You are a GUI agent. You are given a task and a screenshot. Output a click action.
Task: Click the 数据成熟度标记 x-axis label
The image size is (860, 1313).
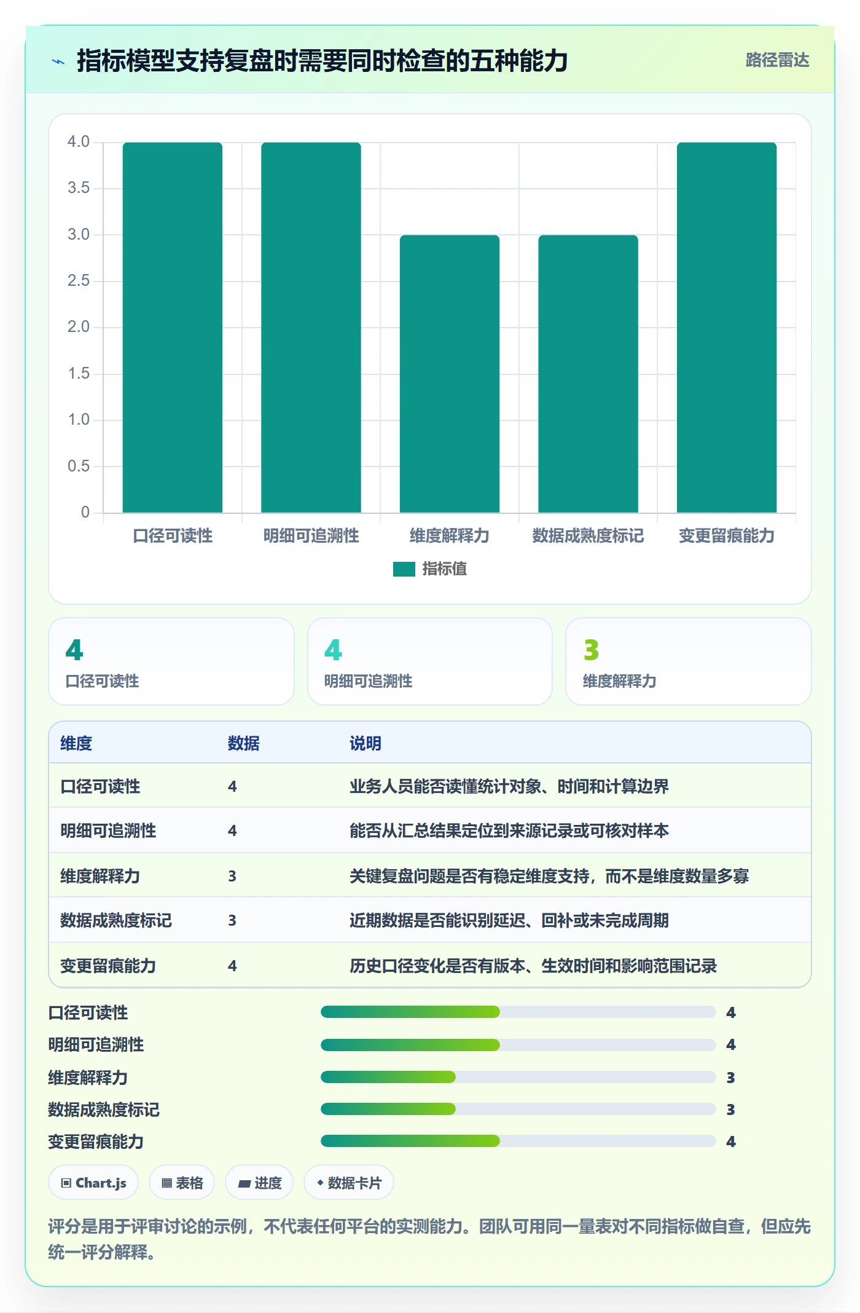[x=588, y=536]
